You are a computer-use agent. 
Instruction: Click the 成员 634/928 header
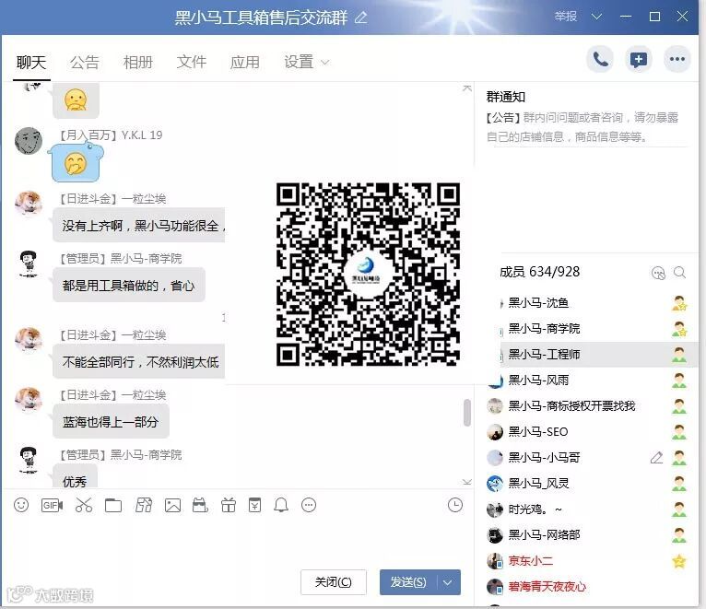[539, 272]
